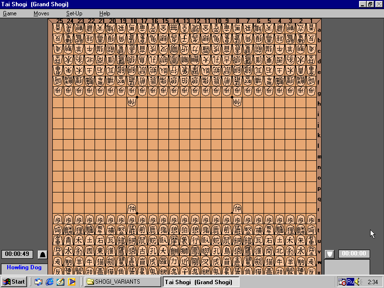Select the Vertical Mover at 19t
384x288 pixels.
121,230
